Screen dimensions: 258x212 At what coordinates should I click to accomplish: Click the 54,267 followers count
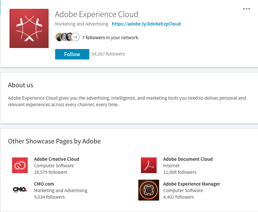pos(108,54)
